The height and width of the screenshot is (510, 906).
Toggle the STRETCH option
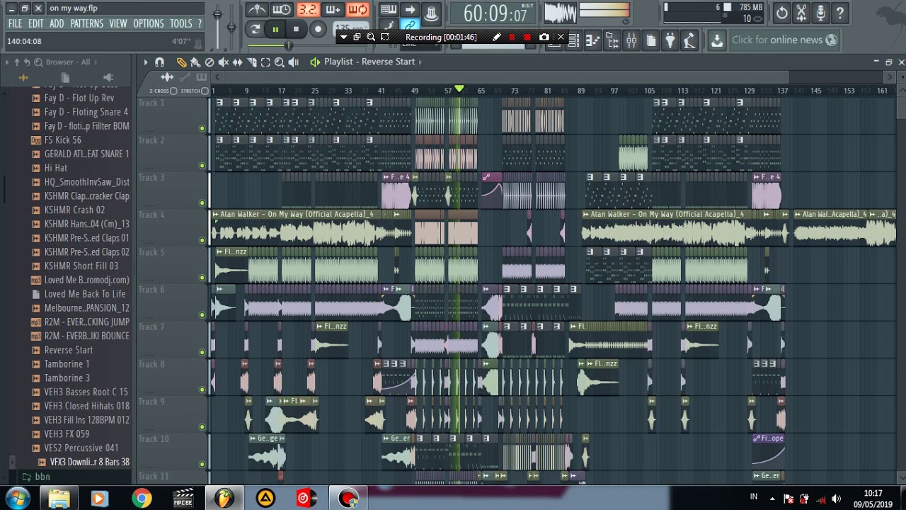(205, 91)
